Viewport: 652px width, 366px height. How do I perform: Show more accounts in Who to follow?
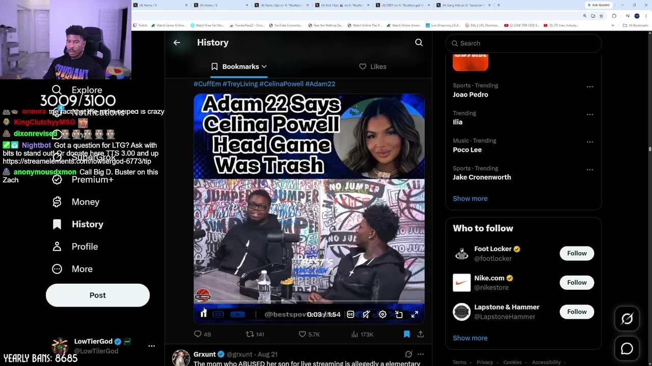pyautogui.click(x=470, y=338)
